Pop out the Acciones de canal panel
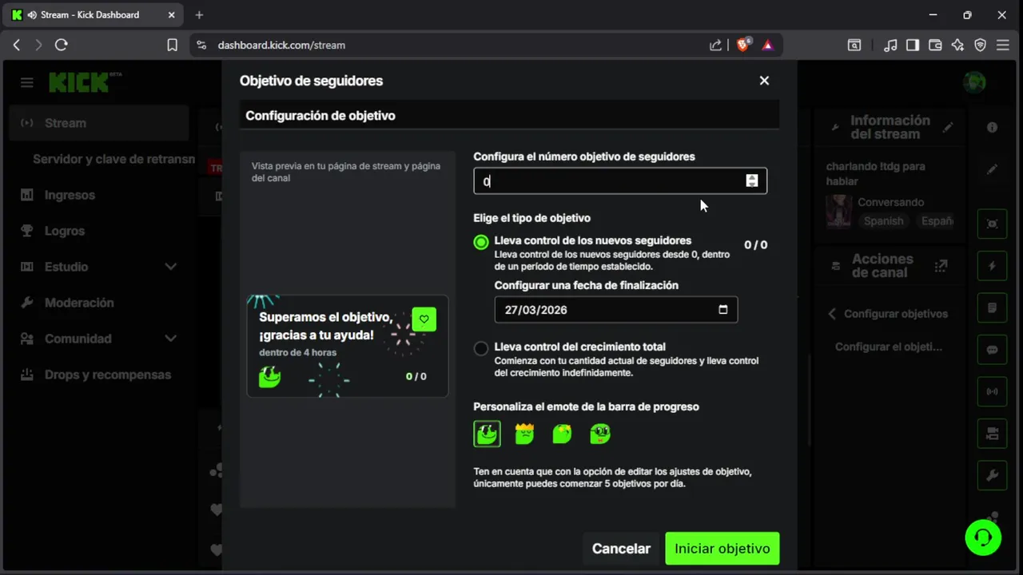The height and width of the screenshot is (575, 1023). click(x=941, y=265)
